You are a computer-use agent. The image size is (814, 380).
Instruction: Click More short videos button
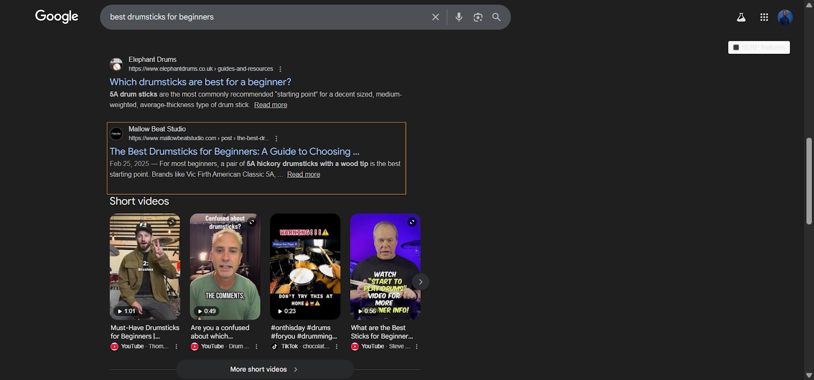(x=265, y=369)
